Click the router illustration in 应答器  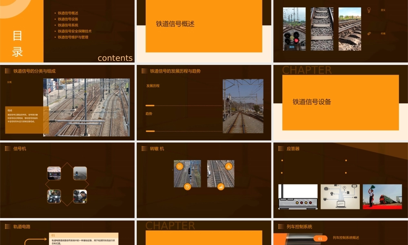point(298,197)
